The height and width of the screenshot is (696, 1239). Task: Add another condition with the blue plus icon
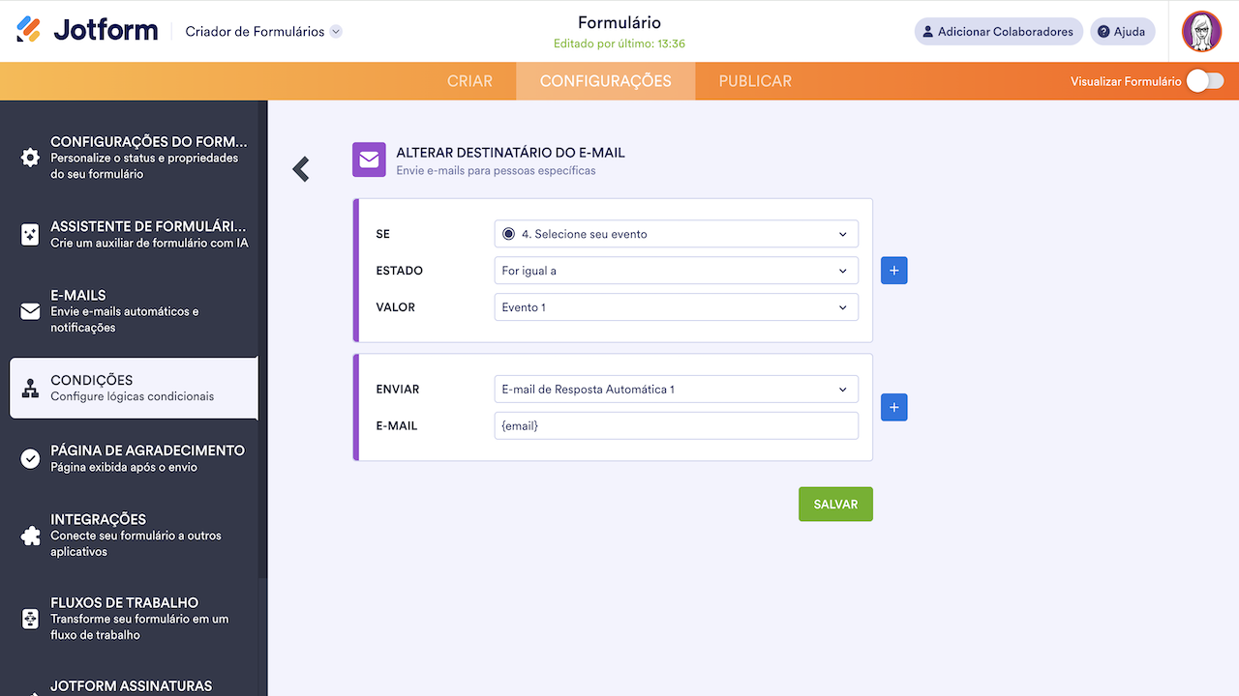[x=893, y=270]
